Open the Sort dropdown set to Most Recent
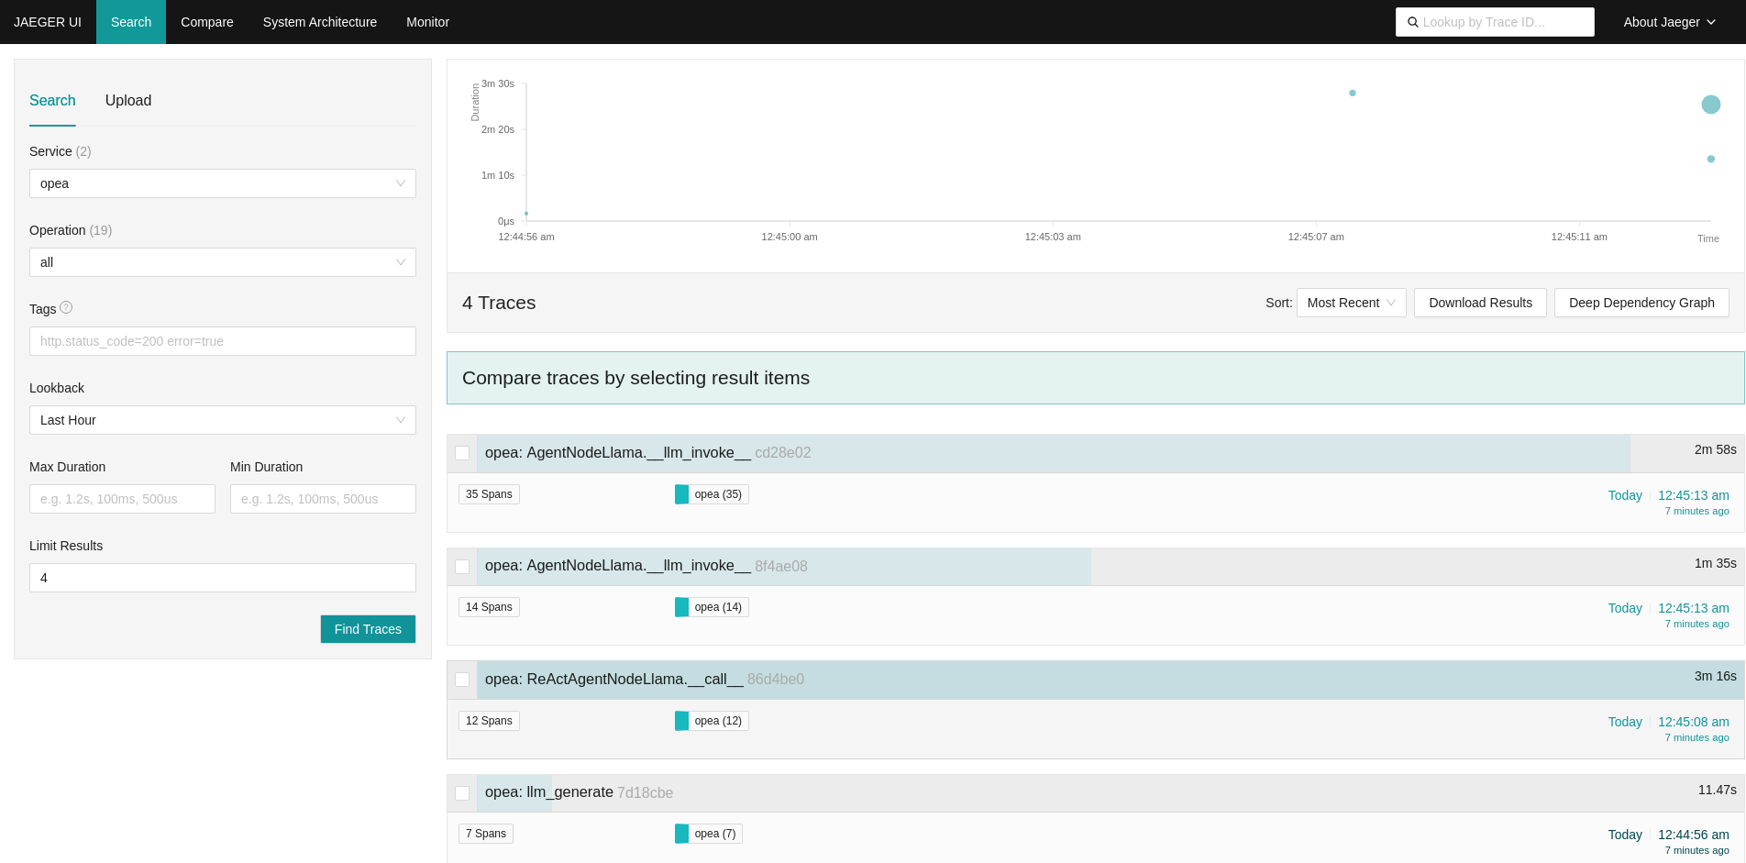 (1351, 303)
